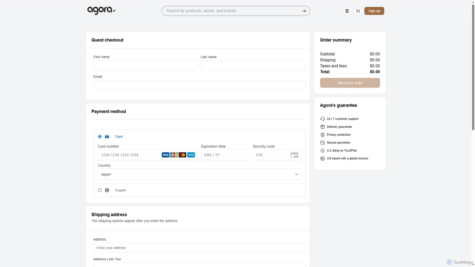Click the Expiration date MM / YY field
This screenshot has width=475, height=267.
226,155
